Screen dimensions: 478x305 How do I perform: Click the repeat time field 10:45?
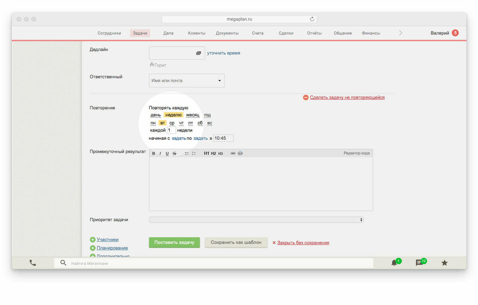[223, 138]
